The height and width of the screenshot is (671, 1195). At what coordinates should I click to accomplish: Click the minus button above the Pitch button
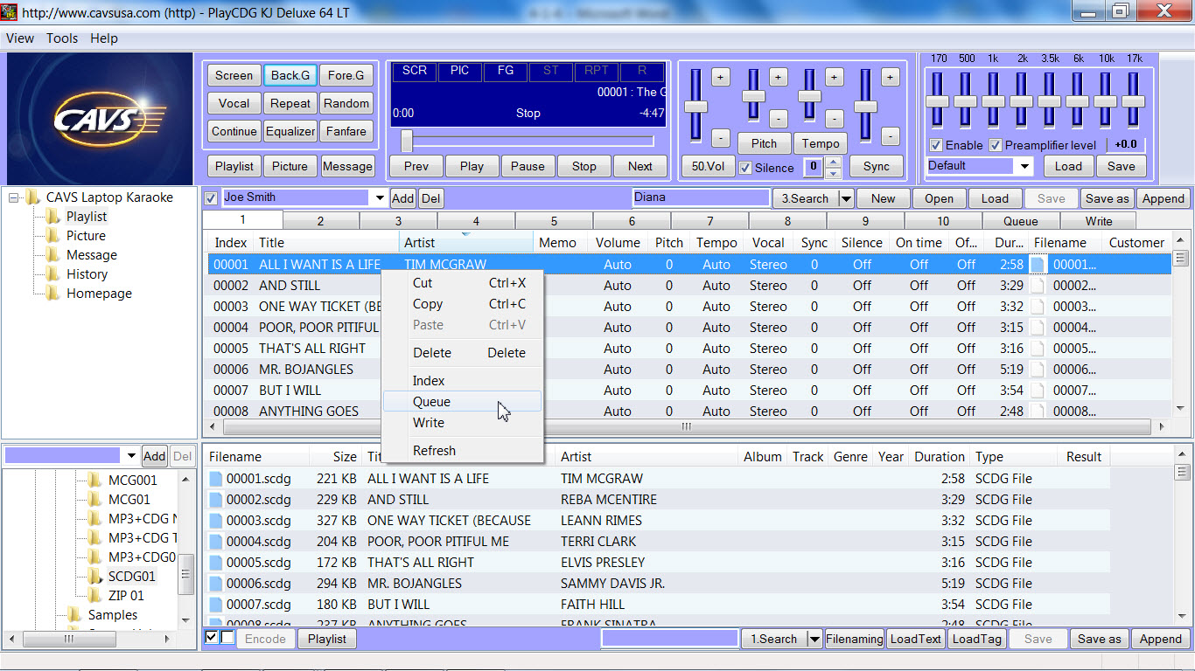pyautogui.click(x=778, y=118)
